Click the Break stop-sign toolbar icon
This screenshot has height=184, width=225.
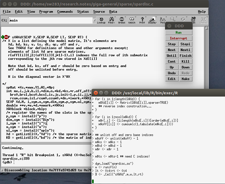[122, 20]
